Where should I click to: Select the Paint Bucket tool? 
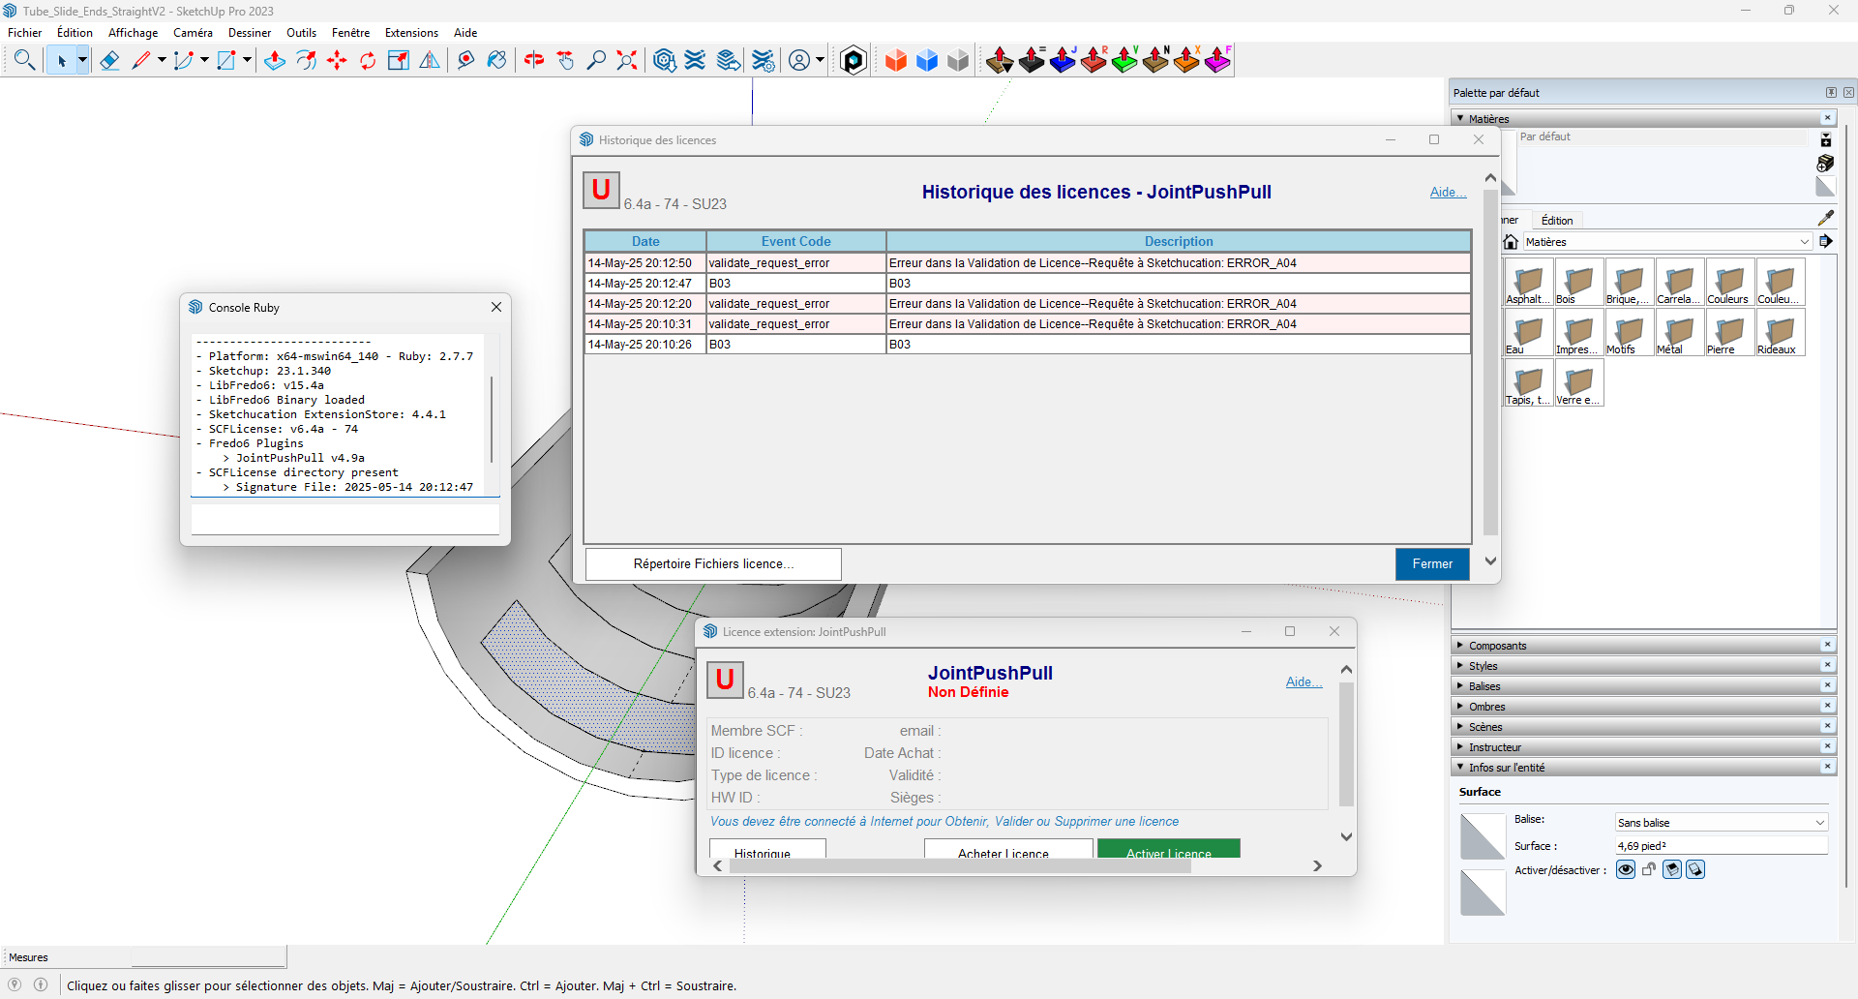tap(496, 61)
